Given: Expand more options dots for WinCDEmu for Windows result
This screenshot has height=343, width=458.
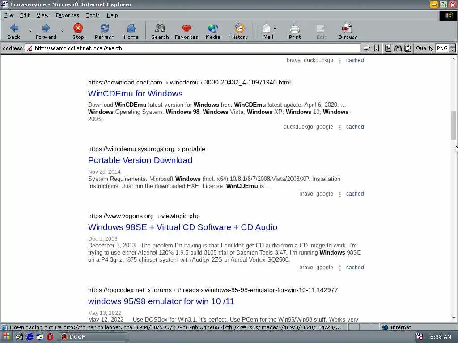Looking at the screenshot, I should tap(340, 127).
